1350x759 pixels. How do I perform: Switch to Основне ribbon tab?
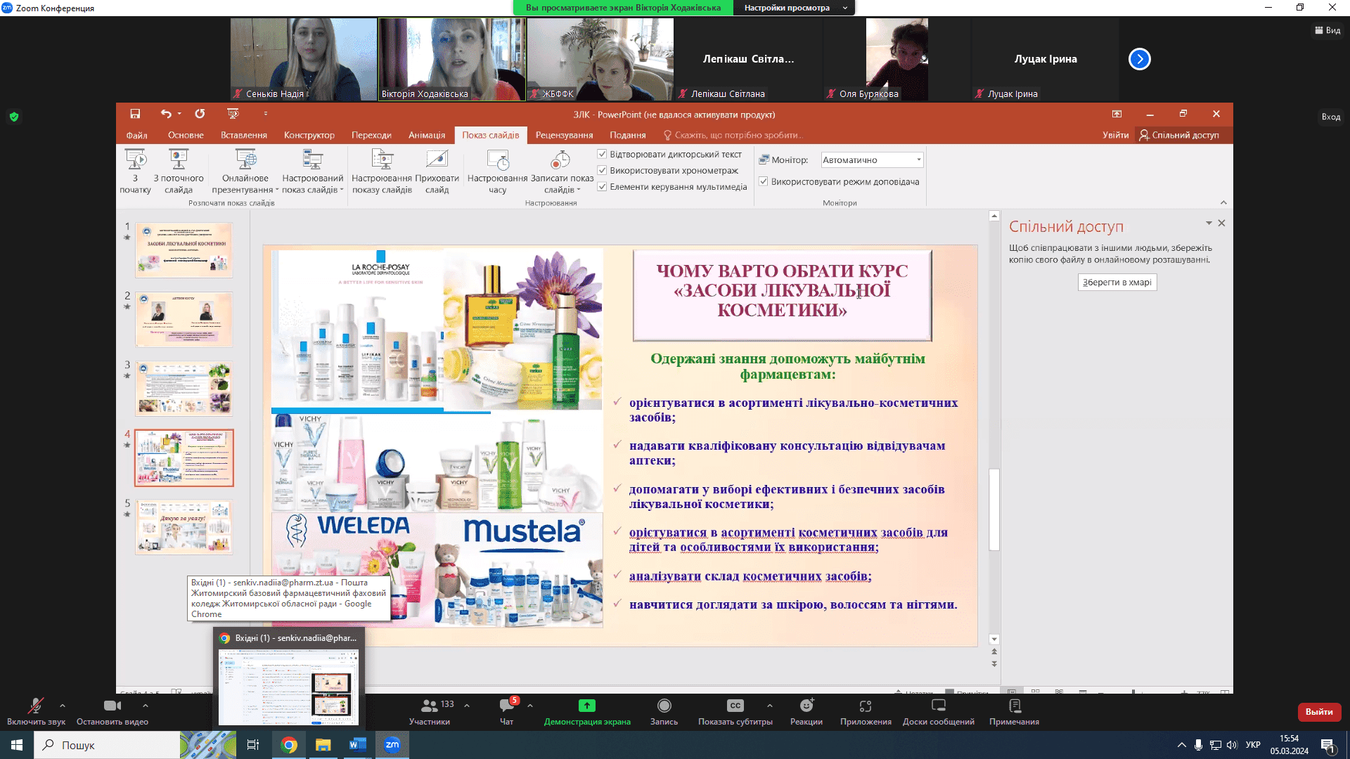186,135
